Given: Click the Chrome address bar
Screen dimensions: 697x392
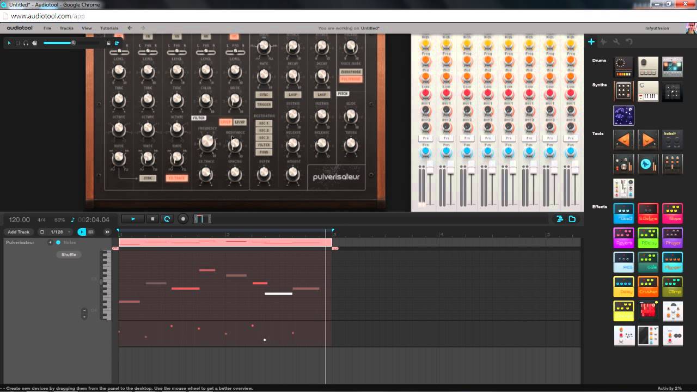Looking at the screenshot, I should pyautogui.click(x=348, y=16).
